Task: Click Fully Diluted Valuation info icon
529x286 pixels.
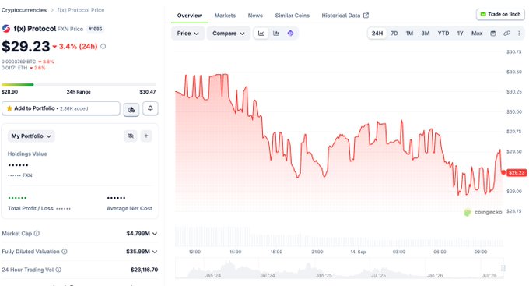Action: (65, 252)
